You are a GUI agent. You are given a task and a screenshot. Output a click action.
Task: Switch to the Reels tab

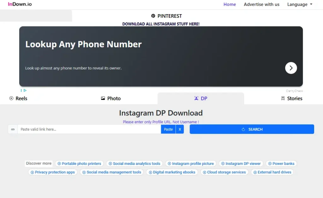click(18, 98)
